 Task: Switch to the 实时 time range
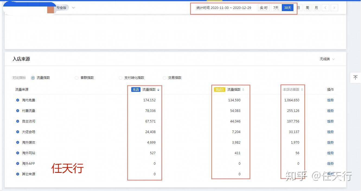[264, 8]
